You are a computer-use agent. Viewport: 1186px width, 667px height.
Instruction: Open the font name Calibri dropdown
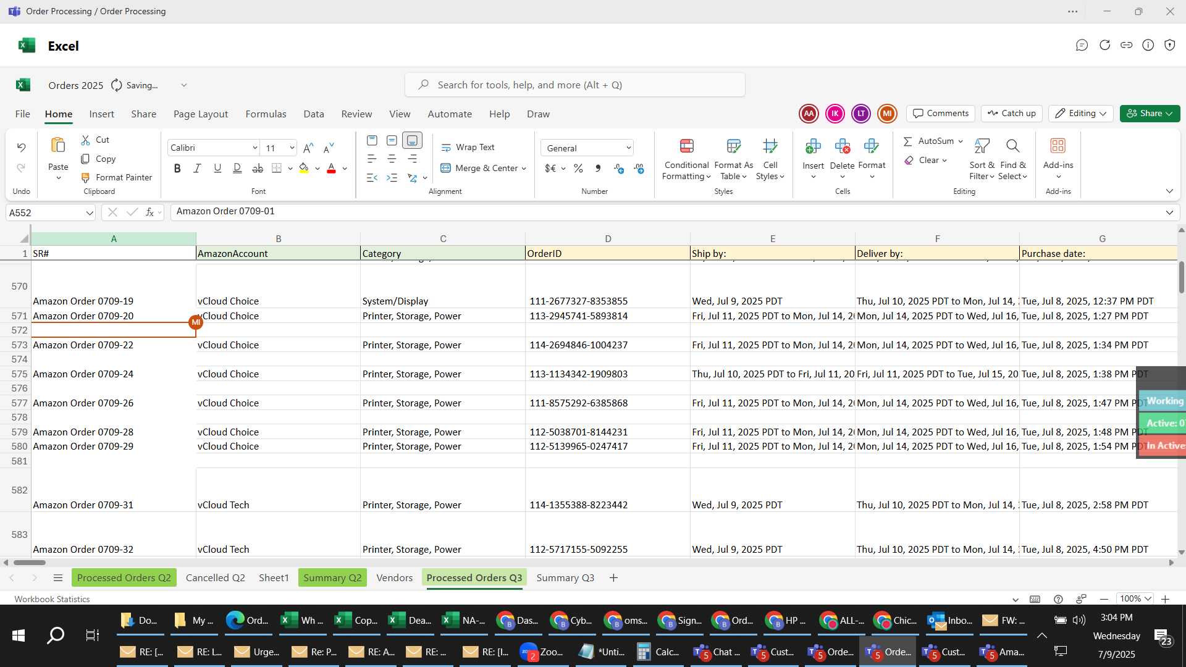pos(254,148)
